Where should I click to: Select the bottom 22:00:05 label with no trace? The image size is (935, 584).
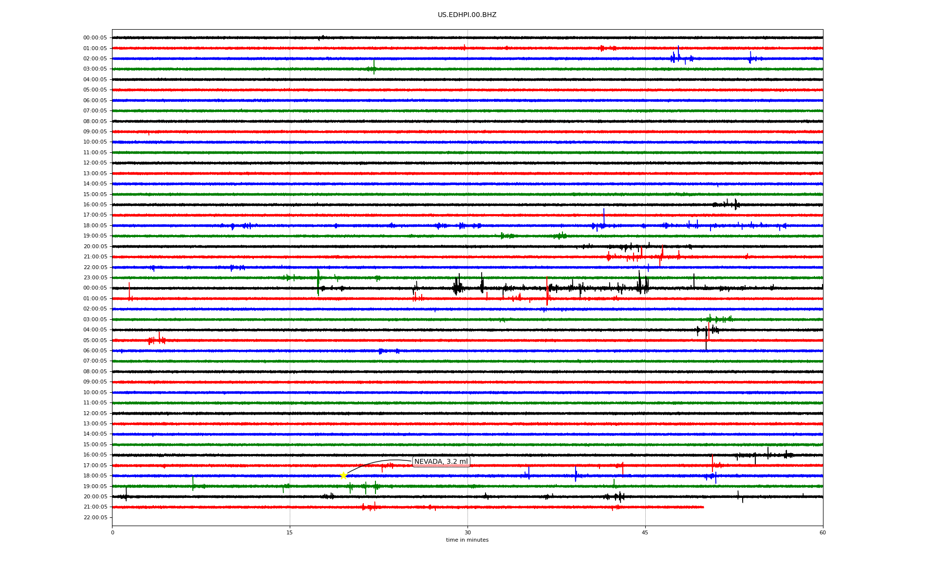[x=95, y=517]
